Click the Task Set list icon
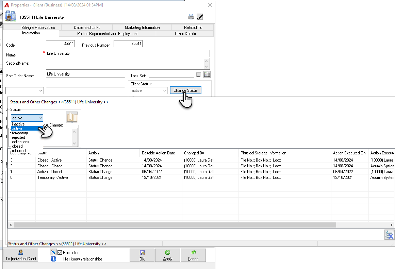The image size is (395, 270). [x=207, y=74]
